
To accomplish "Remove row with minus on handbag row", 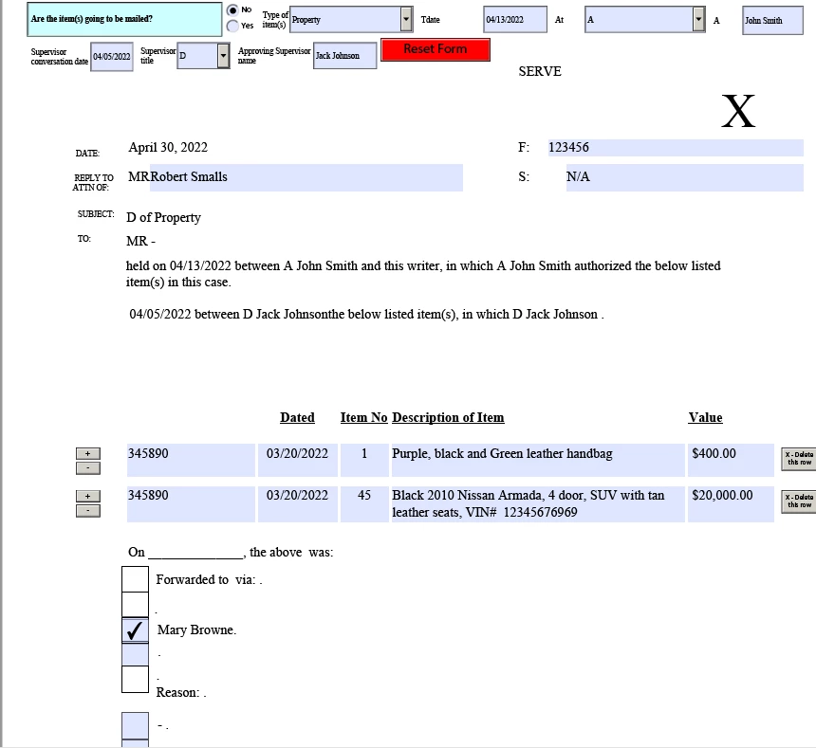I will tap(88, 467).
